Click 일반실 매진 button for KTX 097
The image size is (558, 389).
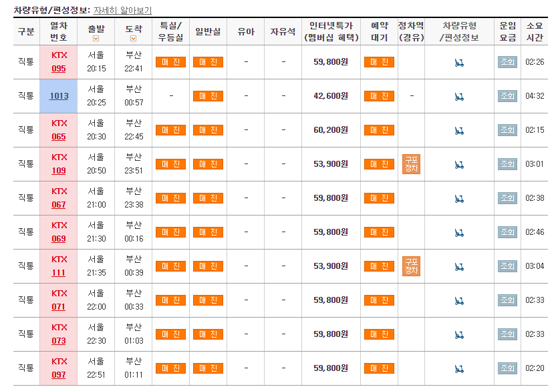click(x=208, y=368)
